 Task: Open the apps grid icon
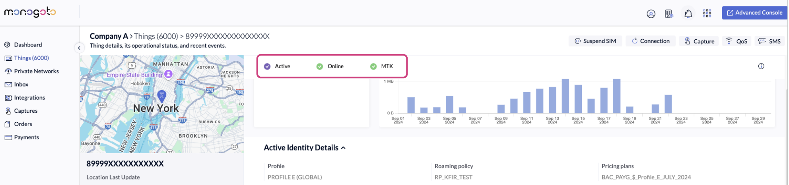pyautogui.click(x=707, y=13)
